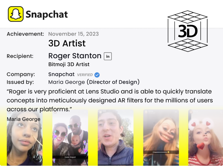Click the Snapchat wordmark in header
This screenshot has width=223, height=166.
pos(47,14)
